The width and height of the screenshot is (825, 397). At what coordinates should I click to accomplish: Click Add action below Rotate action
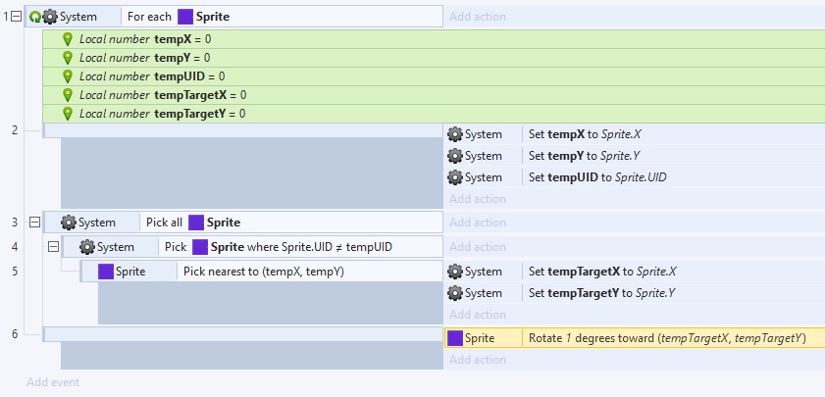[477, 360]
